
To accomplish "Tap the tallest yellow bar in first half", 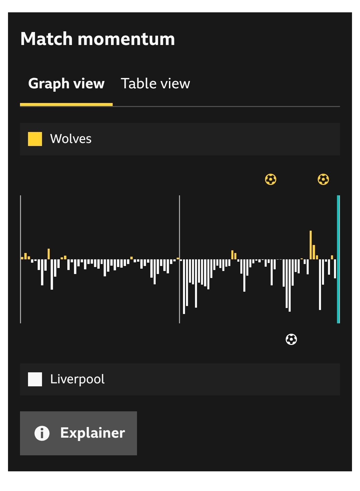I will pyautogui.click(x=49, y=254).
